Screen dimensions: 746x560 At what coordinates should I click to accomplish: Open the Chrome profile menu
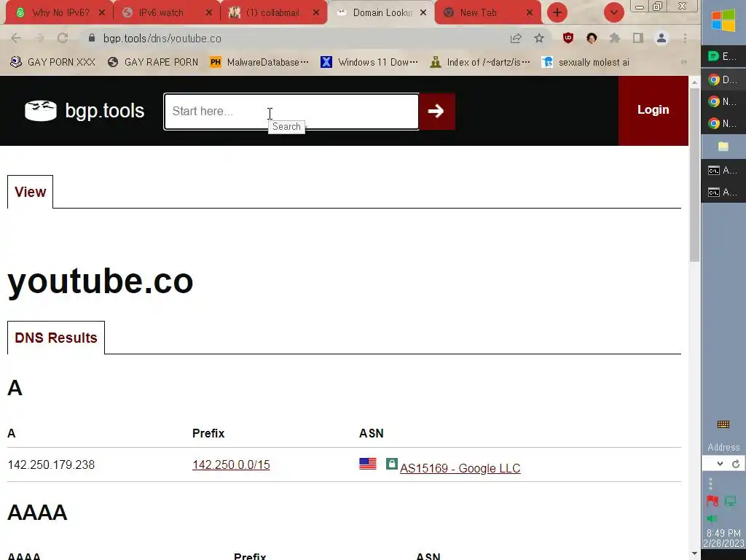(661, 38)
